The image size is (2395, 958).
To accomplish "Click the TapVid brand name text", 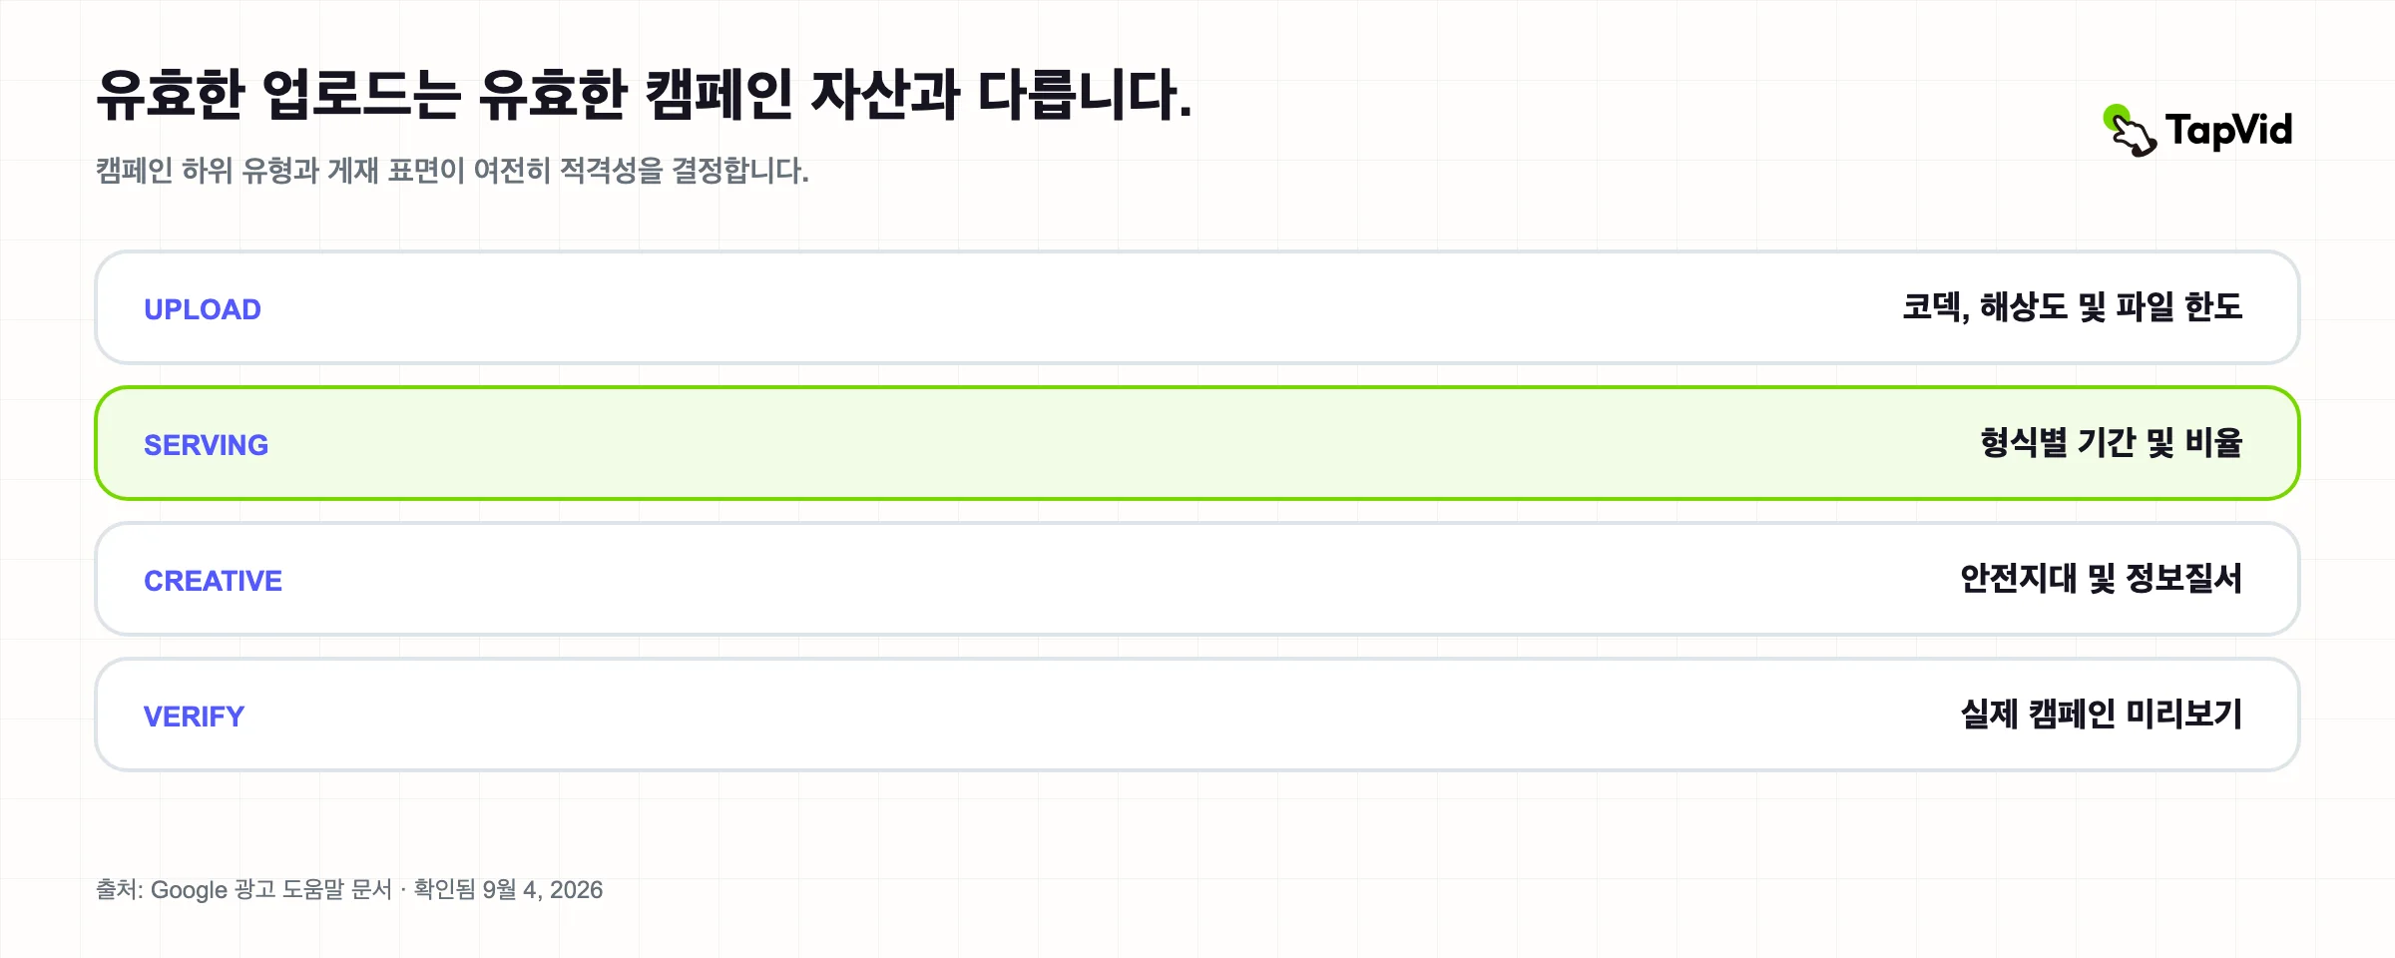I will (x=2229, y=131).
